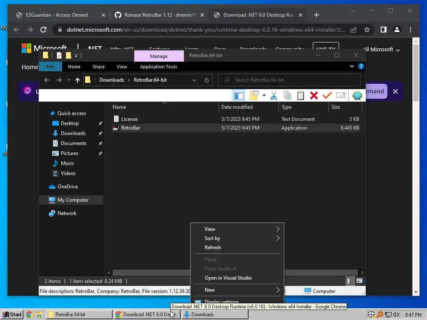Open the Chrome profile icon
The image size is (427, 320).
(x=397, y=30)
